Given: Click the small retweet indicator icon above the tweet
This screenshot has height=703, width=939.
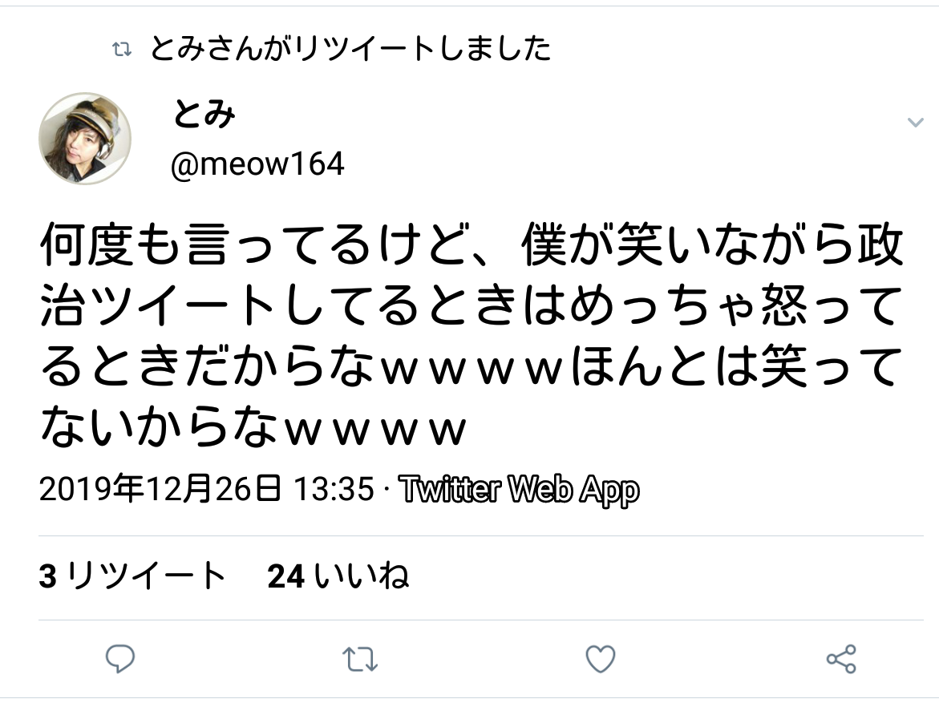Looking at the screenshot, I should point(122,50).
